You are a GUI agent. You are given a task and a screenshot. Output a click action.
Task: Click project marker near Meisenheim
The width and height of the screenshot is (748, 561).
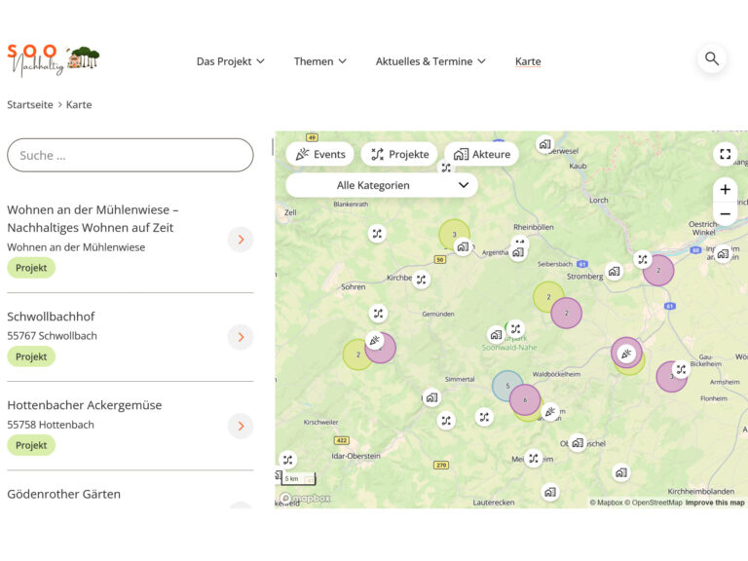pos(534,459)
